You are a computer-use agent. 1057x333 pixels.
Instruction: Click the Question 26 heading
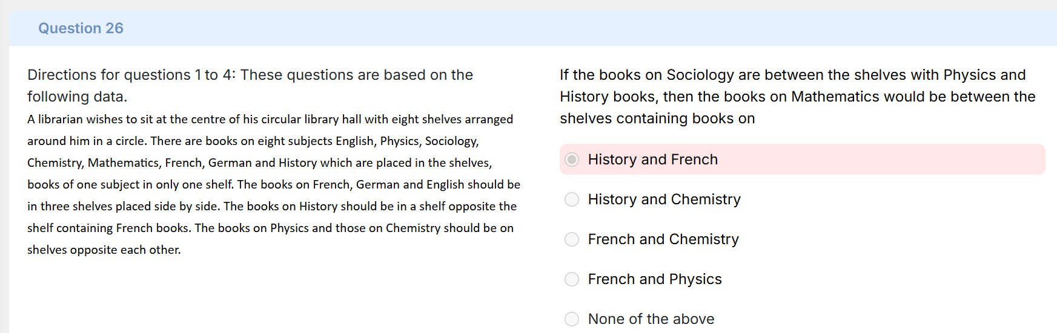pos(81,28)
